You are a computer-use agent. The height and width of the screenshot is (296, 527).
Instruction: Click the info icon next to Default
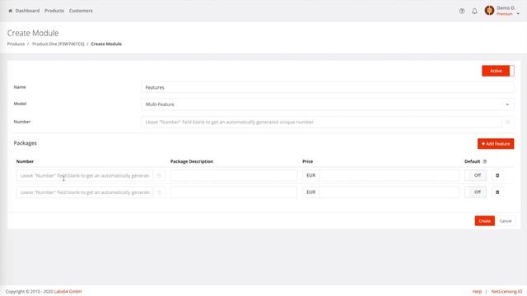(x=485, y=161)
